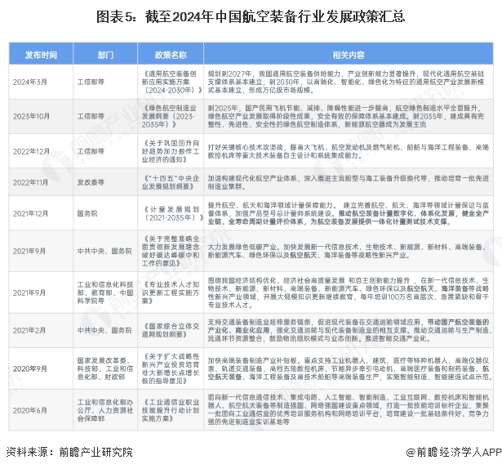Click the source note "资料来源：前瞻产业研究院"
Screen dimensions: 502x469
(69, 452)
